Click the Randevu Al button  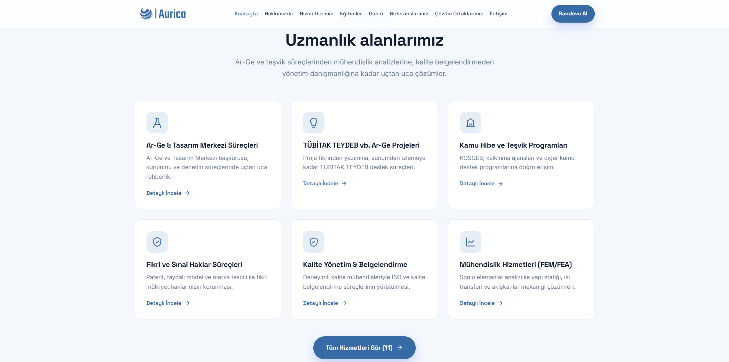(573, 14)
